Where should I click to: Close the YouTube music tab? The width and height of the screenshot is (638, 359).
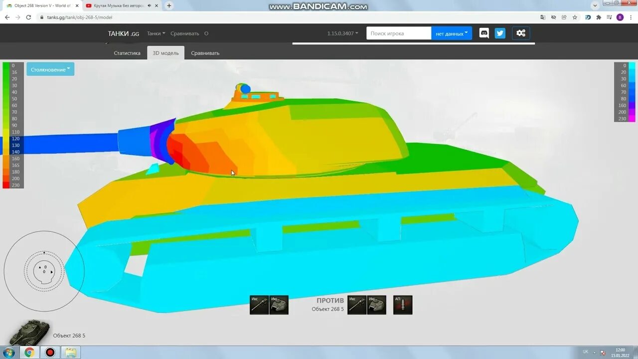coord(157,5)
